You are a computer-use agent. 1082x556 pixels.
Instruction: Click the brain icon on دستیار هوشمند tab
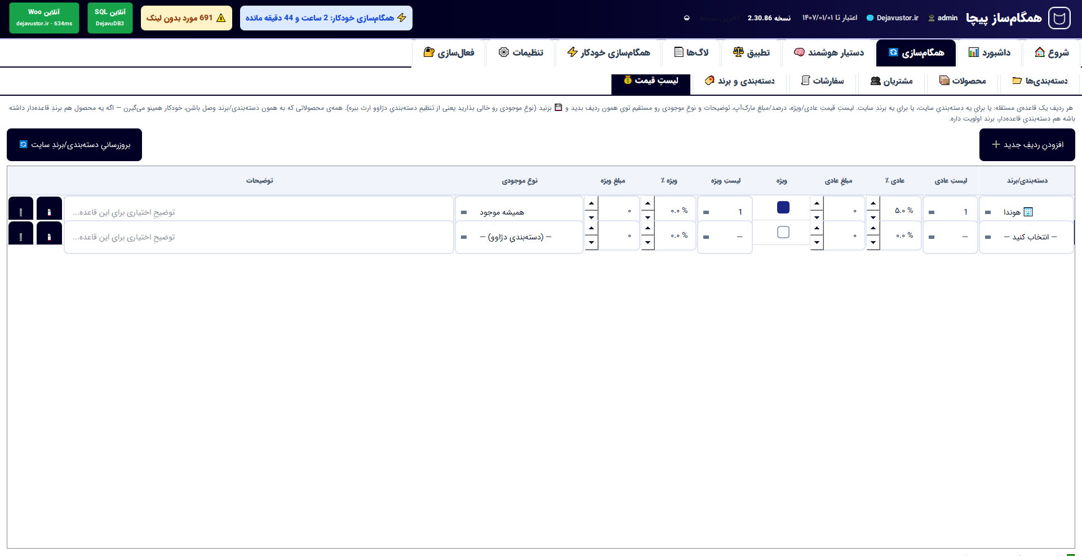(x=799, y=52)
